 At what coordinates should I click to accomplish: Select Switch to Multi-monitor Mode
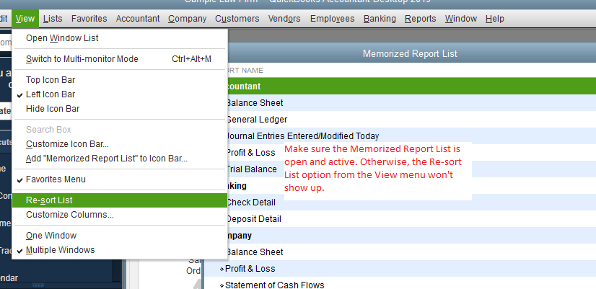pos(120,59)
